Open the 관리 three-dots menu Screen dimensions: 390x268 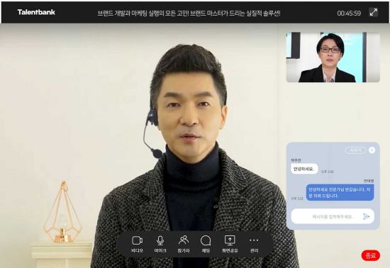254,244
